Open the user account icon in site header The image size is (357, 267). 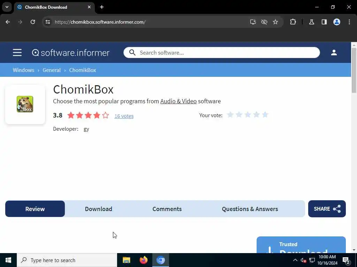pos(334,52)
